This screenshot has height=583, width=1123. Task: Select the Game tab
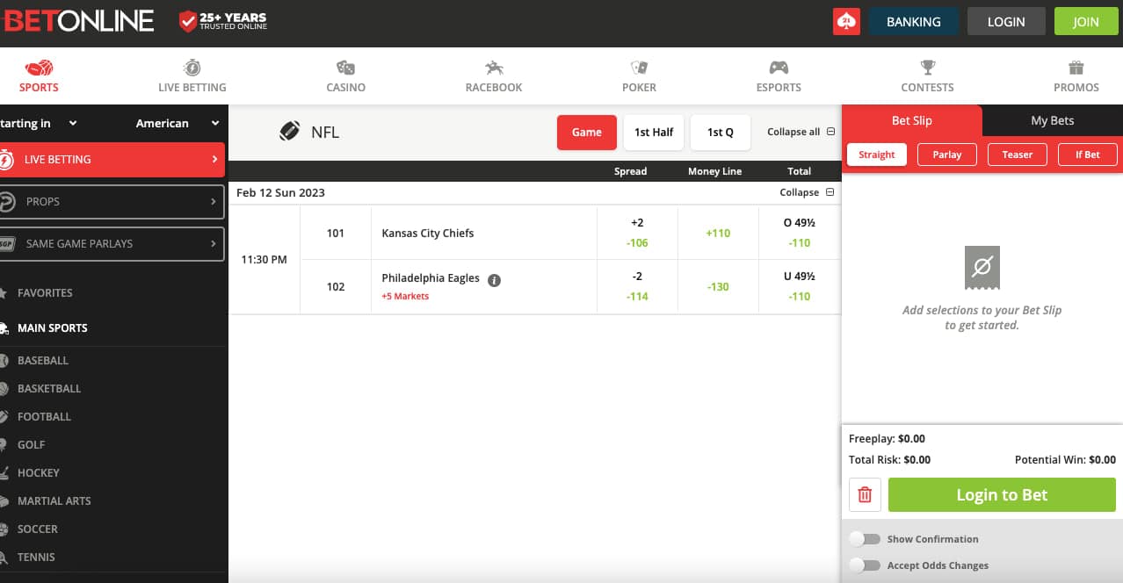[587, 133]
